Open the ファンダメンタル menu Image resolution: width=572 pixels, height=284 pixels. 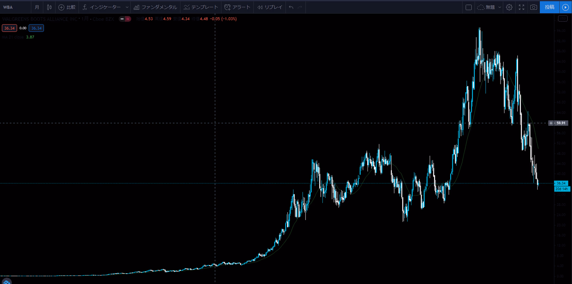click(x=155, y=7)
